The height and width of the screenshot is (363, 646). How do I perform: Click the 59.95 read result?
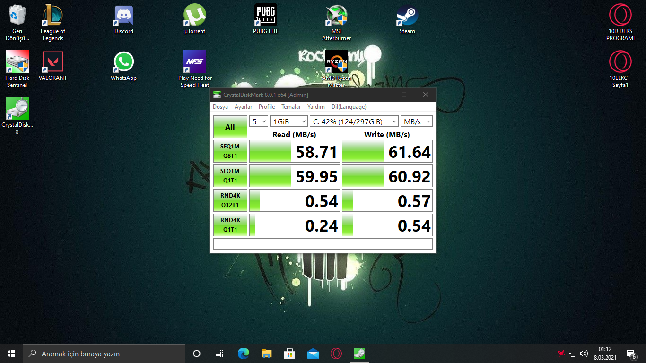click(x=295, y=176)
